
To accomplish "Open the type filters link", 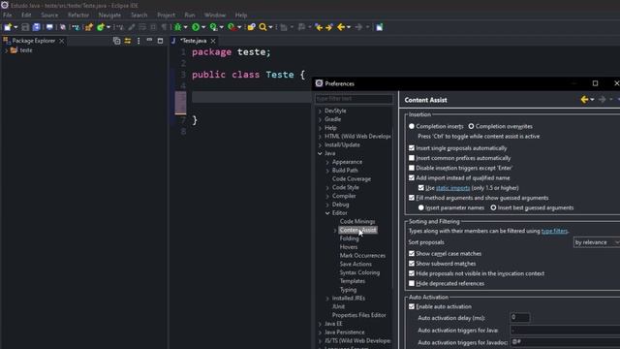I will tap(554, 231).
